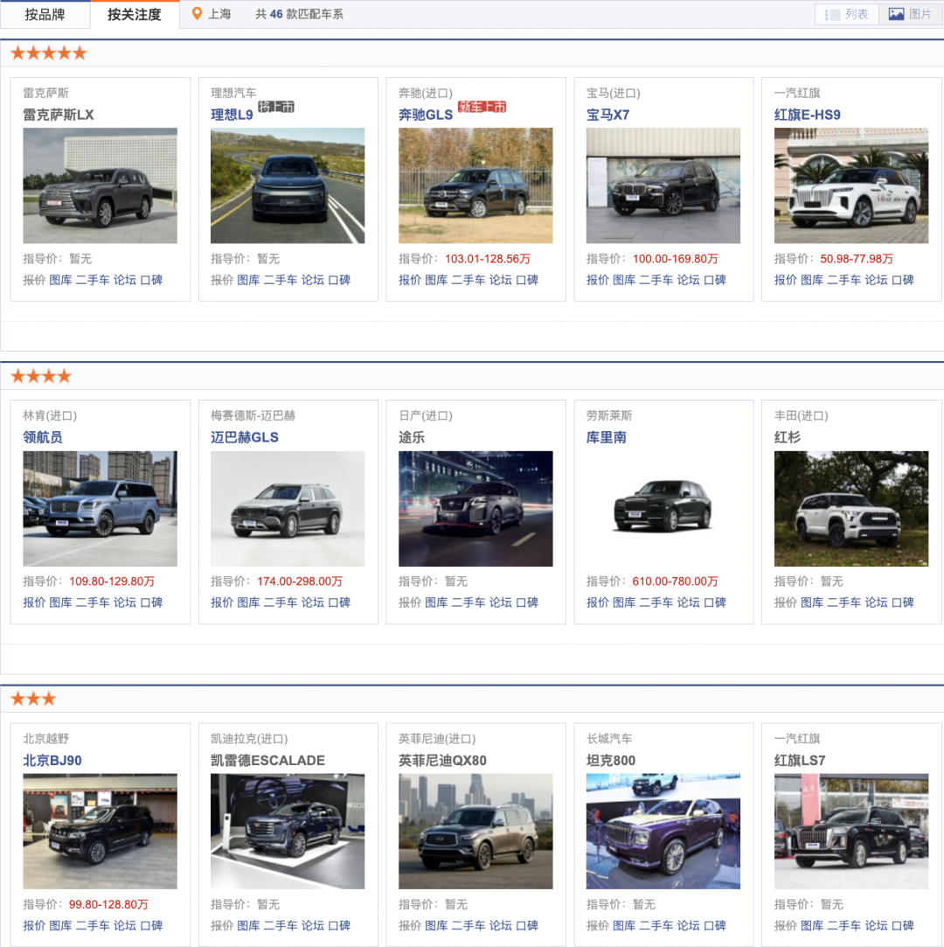Open 图库 for 雷克萨斯LX
944x947 pixels.
(60, 280)
